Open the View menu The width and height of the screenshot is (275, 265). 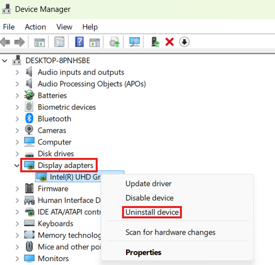64,27
